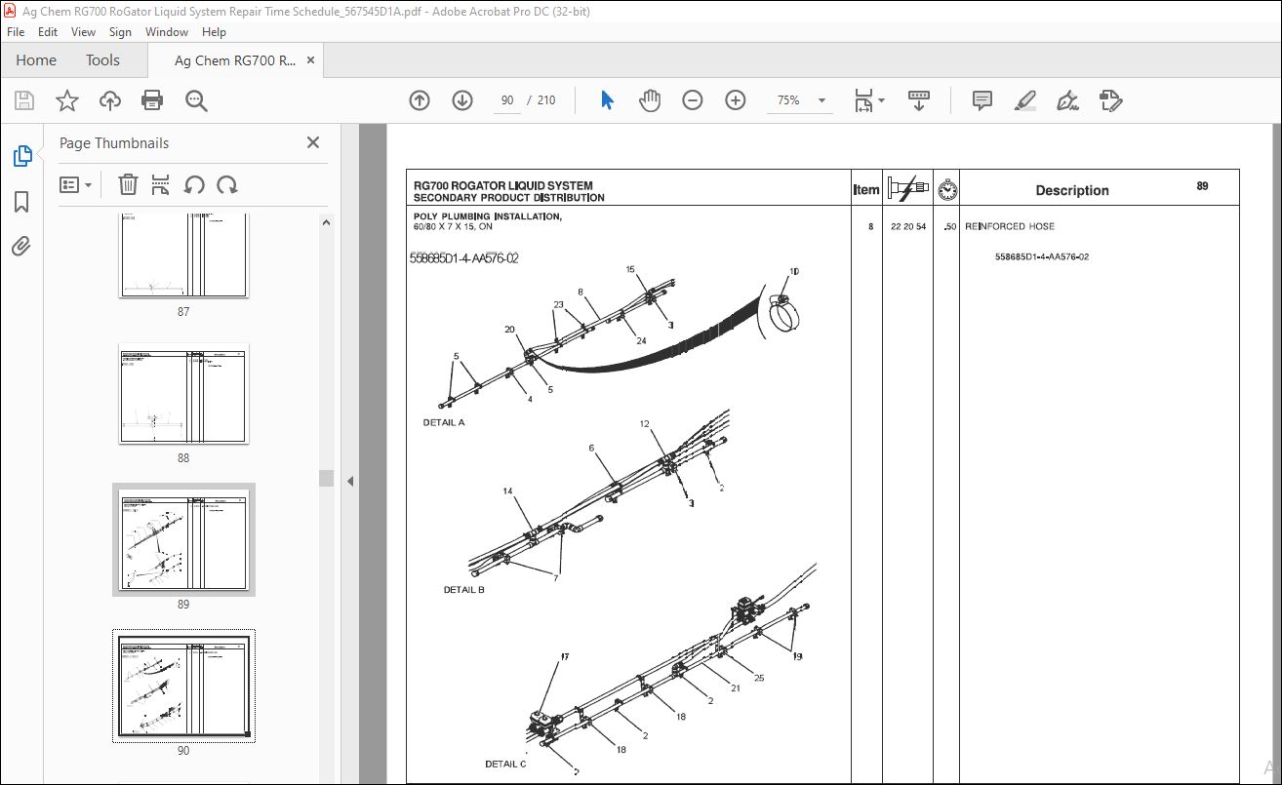Switch to the Home tab
Image resolution: width=1282 pixels, height=785 pixels.
click(36, 60)
